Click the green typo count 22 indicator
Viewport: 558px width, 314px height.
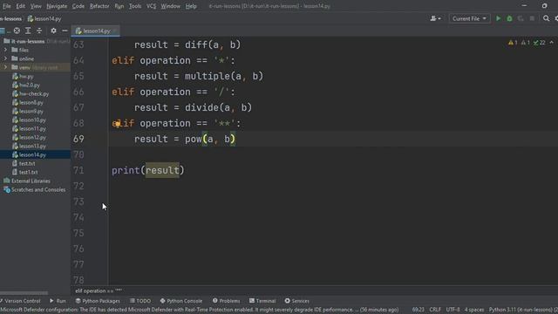click(x=539, y=43)
